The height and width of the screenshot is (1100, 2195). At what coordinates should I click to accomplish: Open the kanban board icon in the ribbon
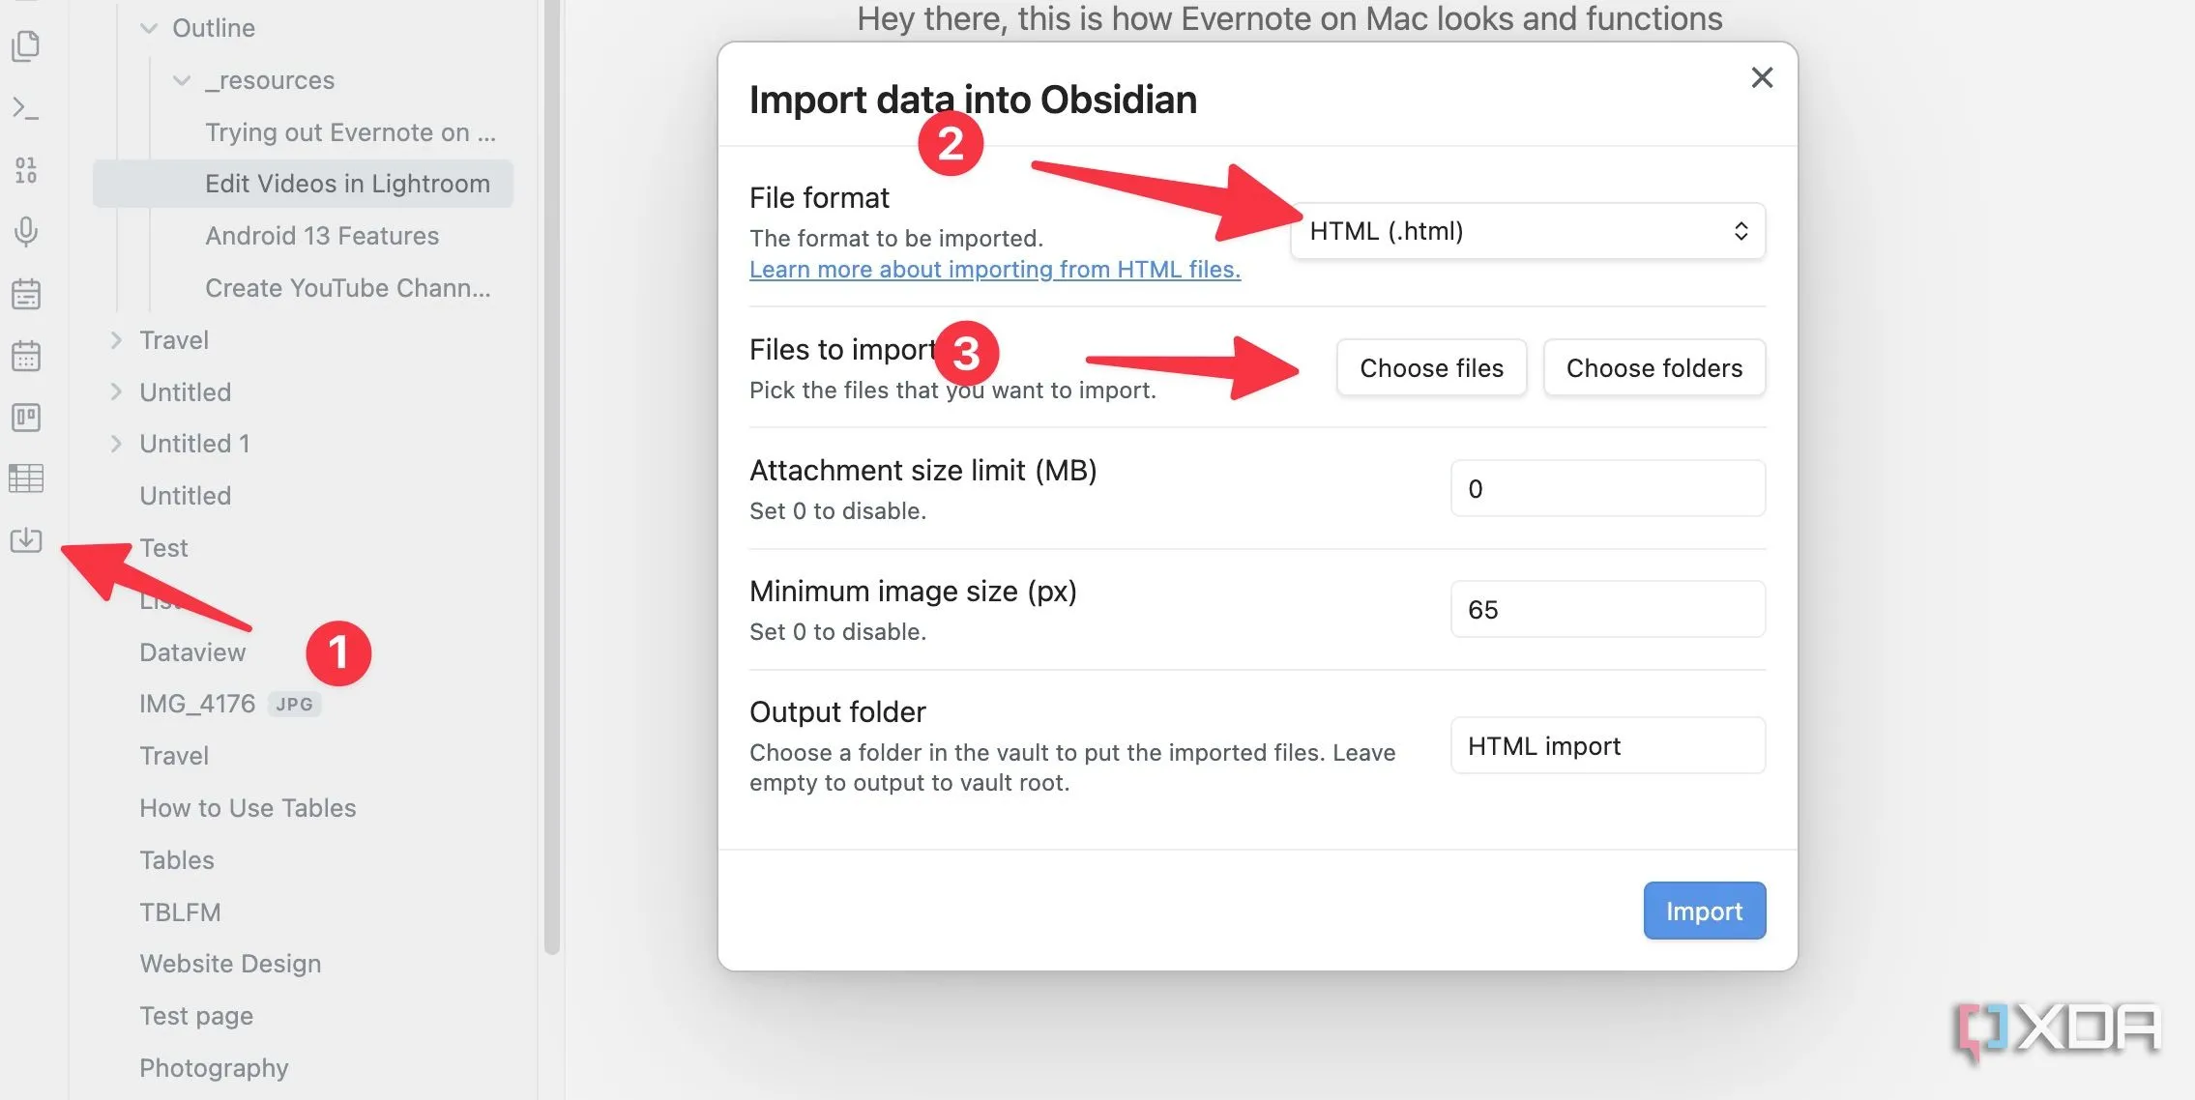(26, 418)
